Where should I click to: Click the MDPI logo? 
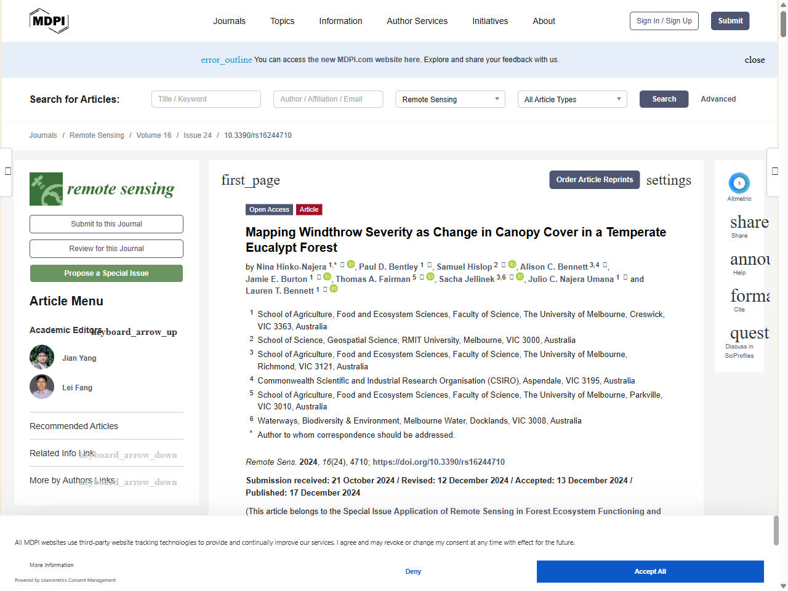click(49, 21)
